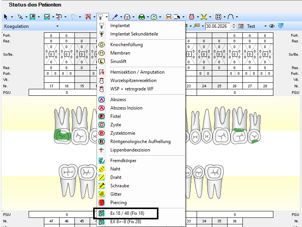Image resolution: width=302 pixels, height=227 pixels.
Task: Click the blue filter layers icon
Action: coord(281,26)
